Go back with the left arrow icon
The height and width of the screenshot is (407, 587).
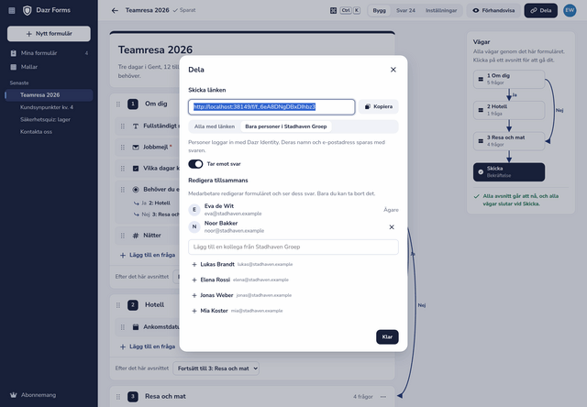tap(115, 10)
